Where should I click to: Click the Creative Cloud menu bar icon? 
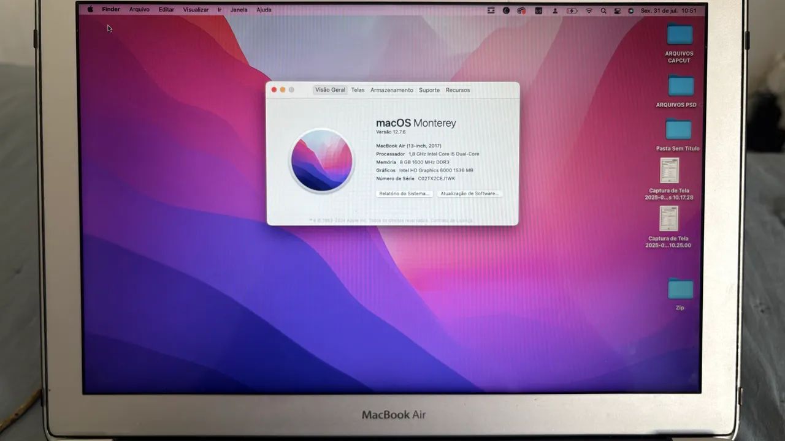pyautogui.click(x=521, y=10)
